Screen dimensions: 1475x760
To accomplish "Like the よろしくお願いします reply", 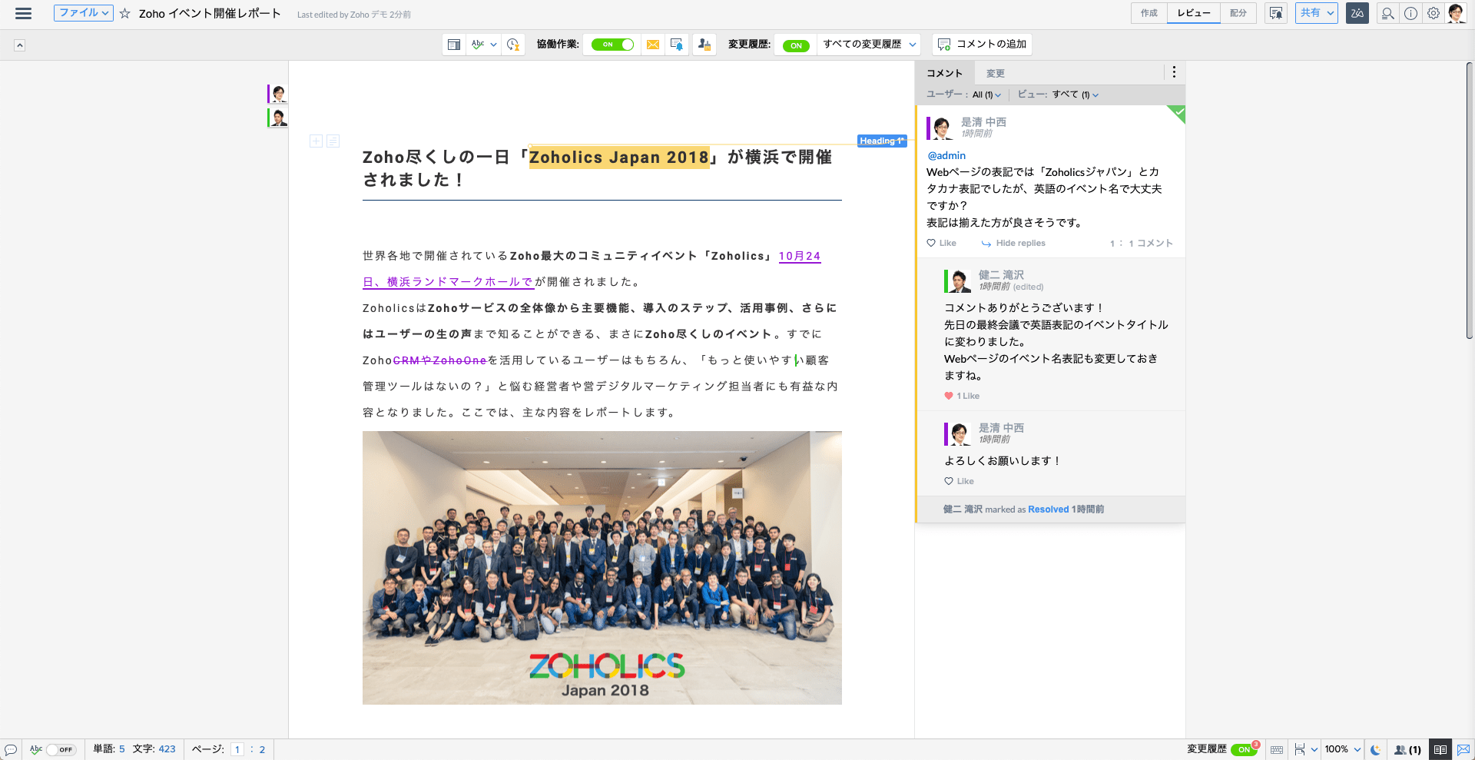I will pos(959,481).
